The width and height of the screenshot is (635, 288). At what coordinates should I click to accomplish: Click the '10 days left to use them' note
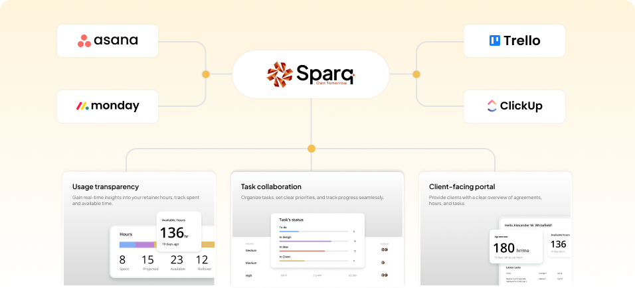pos(508,257)
